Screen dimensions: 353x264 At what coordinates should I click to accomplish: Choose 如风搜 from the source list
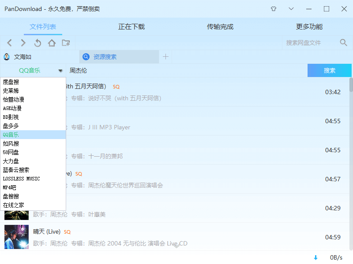33,143
